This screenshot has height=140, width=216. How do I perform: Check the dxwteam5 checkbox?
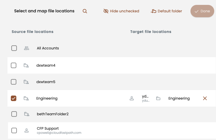13,82
